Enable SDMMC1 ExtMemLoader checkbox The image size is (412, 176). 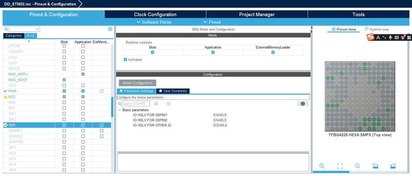pos(102,131)
